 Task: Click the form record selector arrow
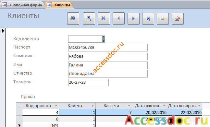pos(3,31)
